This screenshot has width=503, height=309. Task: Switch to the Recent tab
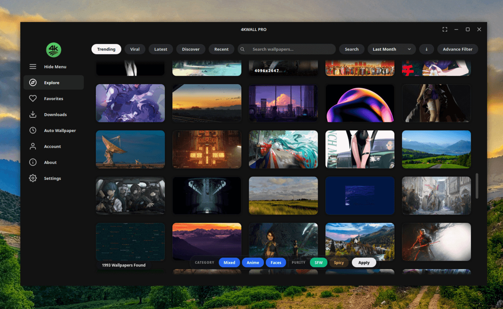221,49
